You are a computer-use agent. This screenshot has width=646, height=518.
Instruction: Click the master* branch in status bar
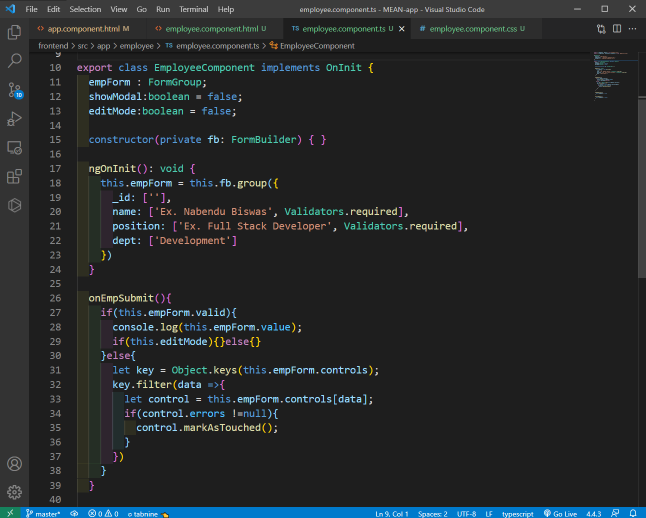click(x=43, y=513)
